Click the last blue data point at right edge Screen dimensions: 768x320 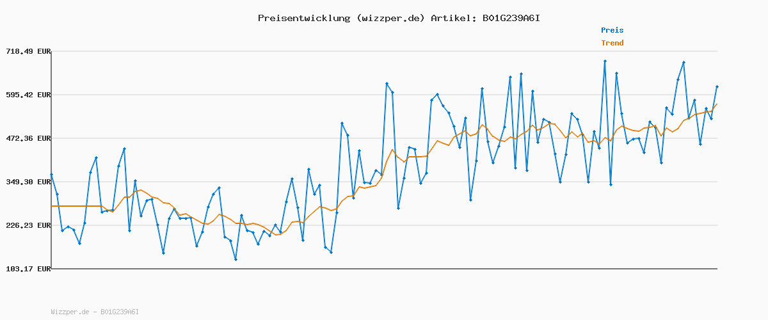pos(717,86)
